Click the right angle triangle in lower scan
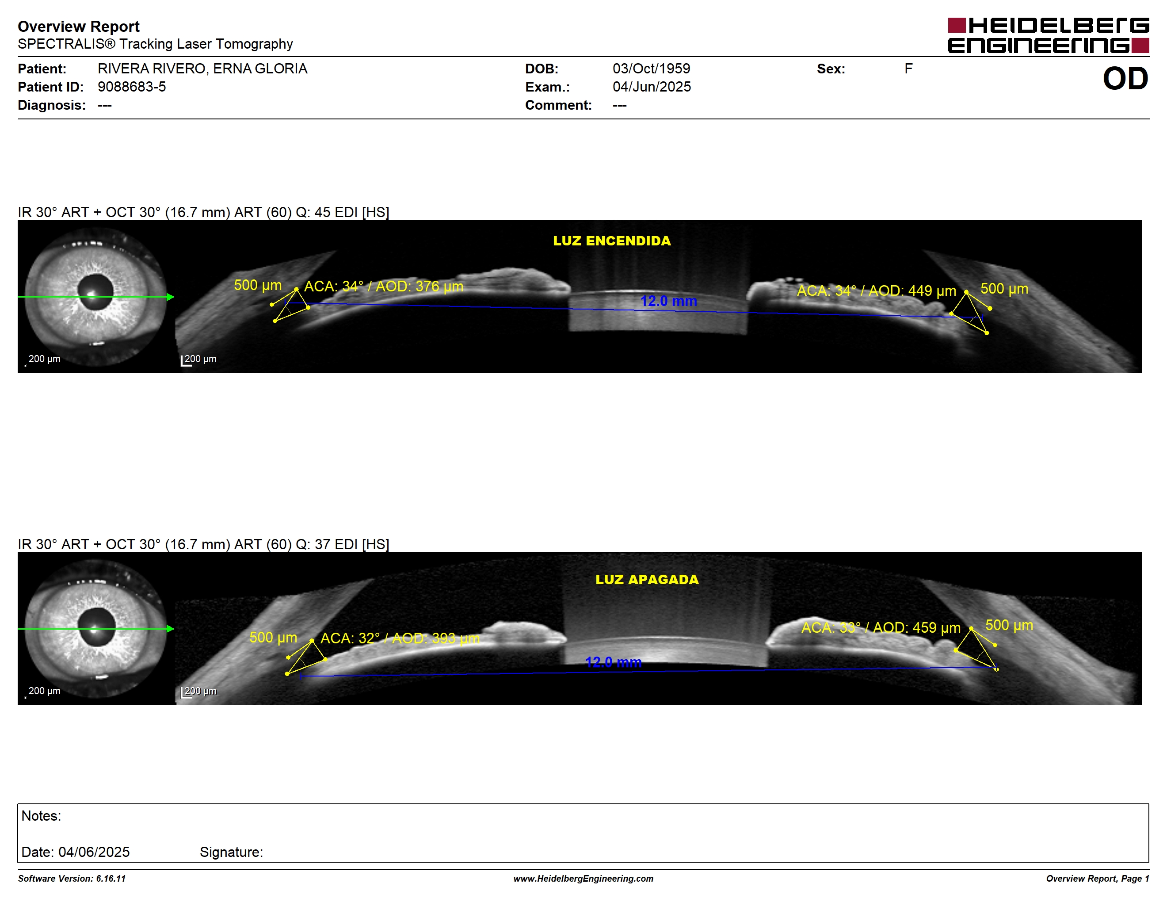Viewport: 1167px width, 902px height. tap(977, 649)
